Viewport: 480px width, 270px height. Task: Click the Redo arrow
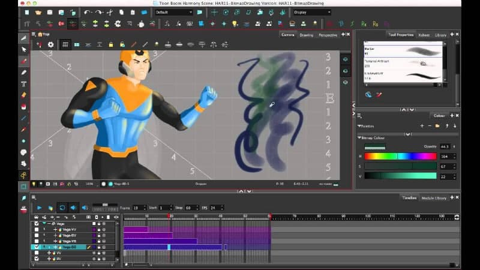point(98,12)
